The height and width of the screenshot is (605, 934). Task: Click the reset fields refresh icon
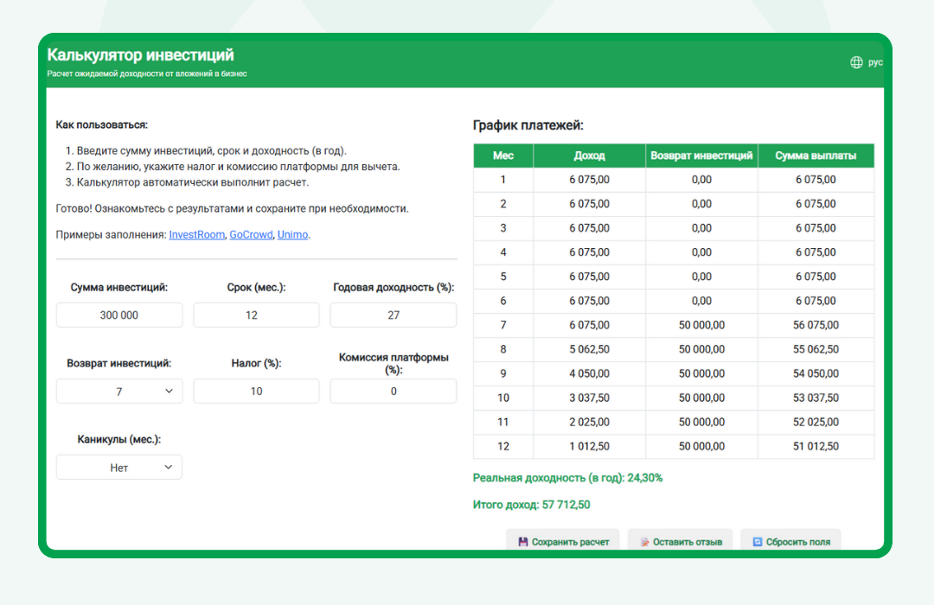[757, 542]
